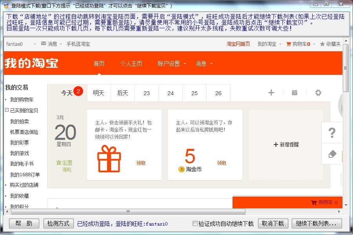Click the eraser feedback icon
The image size is (353, 235).
[332, 154]
